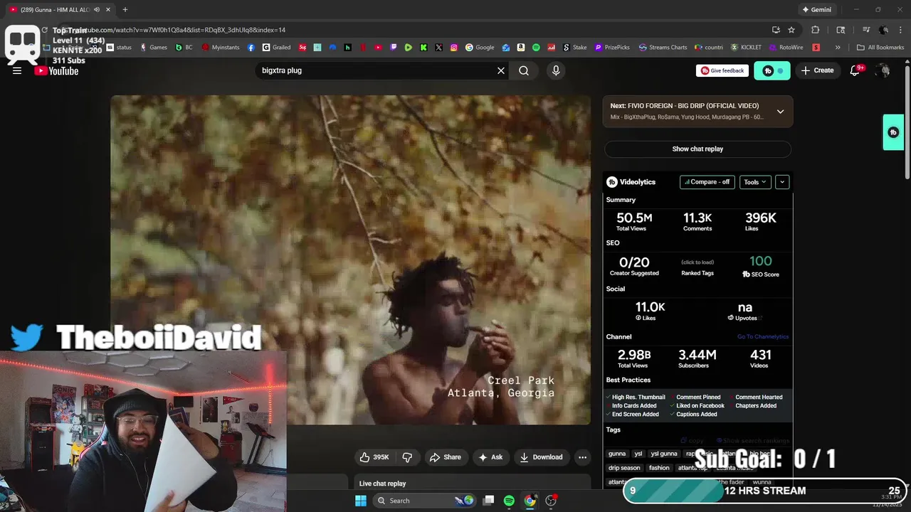Open the account avatar menu
Viewport: 911px width, 512px height.
click(883, 70)
